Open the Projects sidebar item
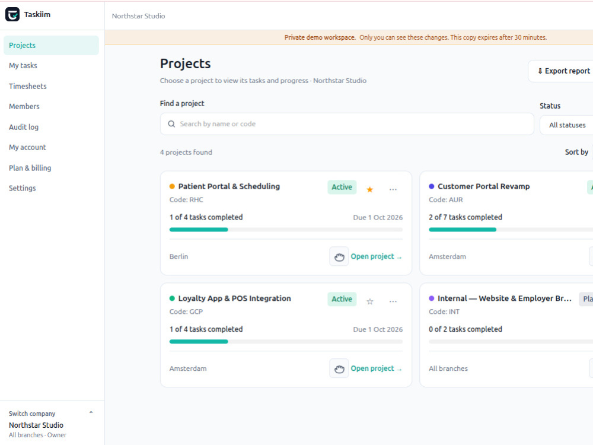Viewport: 593px width, 445px height. 51,46
